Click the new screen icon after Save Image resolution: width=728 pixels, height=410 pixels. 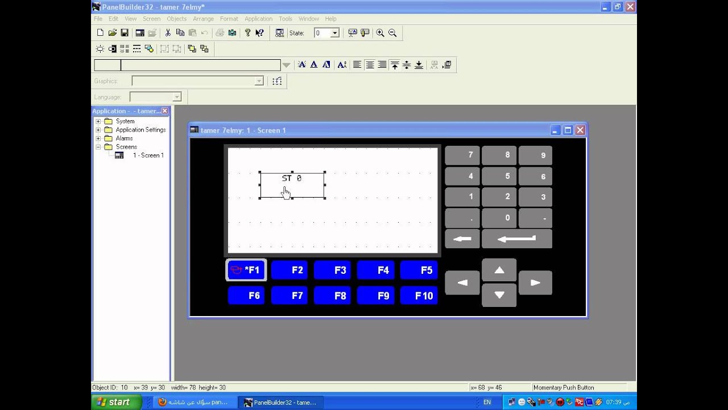tap(140, 33)
